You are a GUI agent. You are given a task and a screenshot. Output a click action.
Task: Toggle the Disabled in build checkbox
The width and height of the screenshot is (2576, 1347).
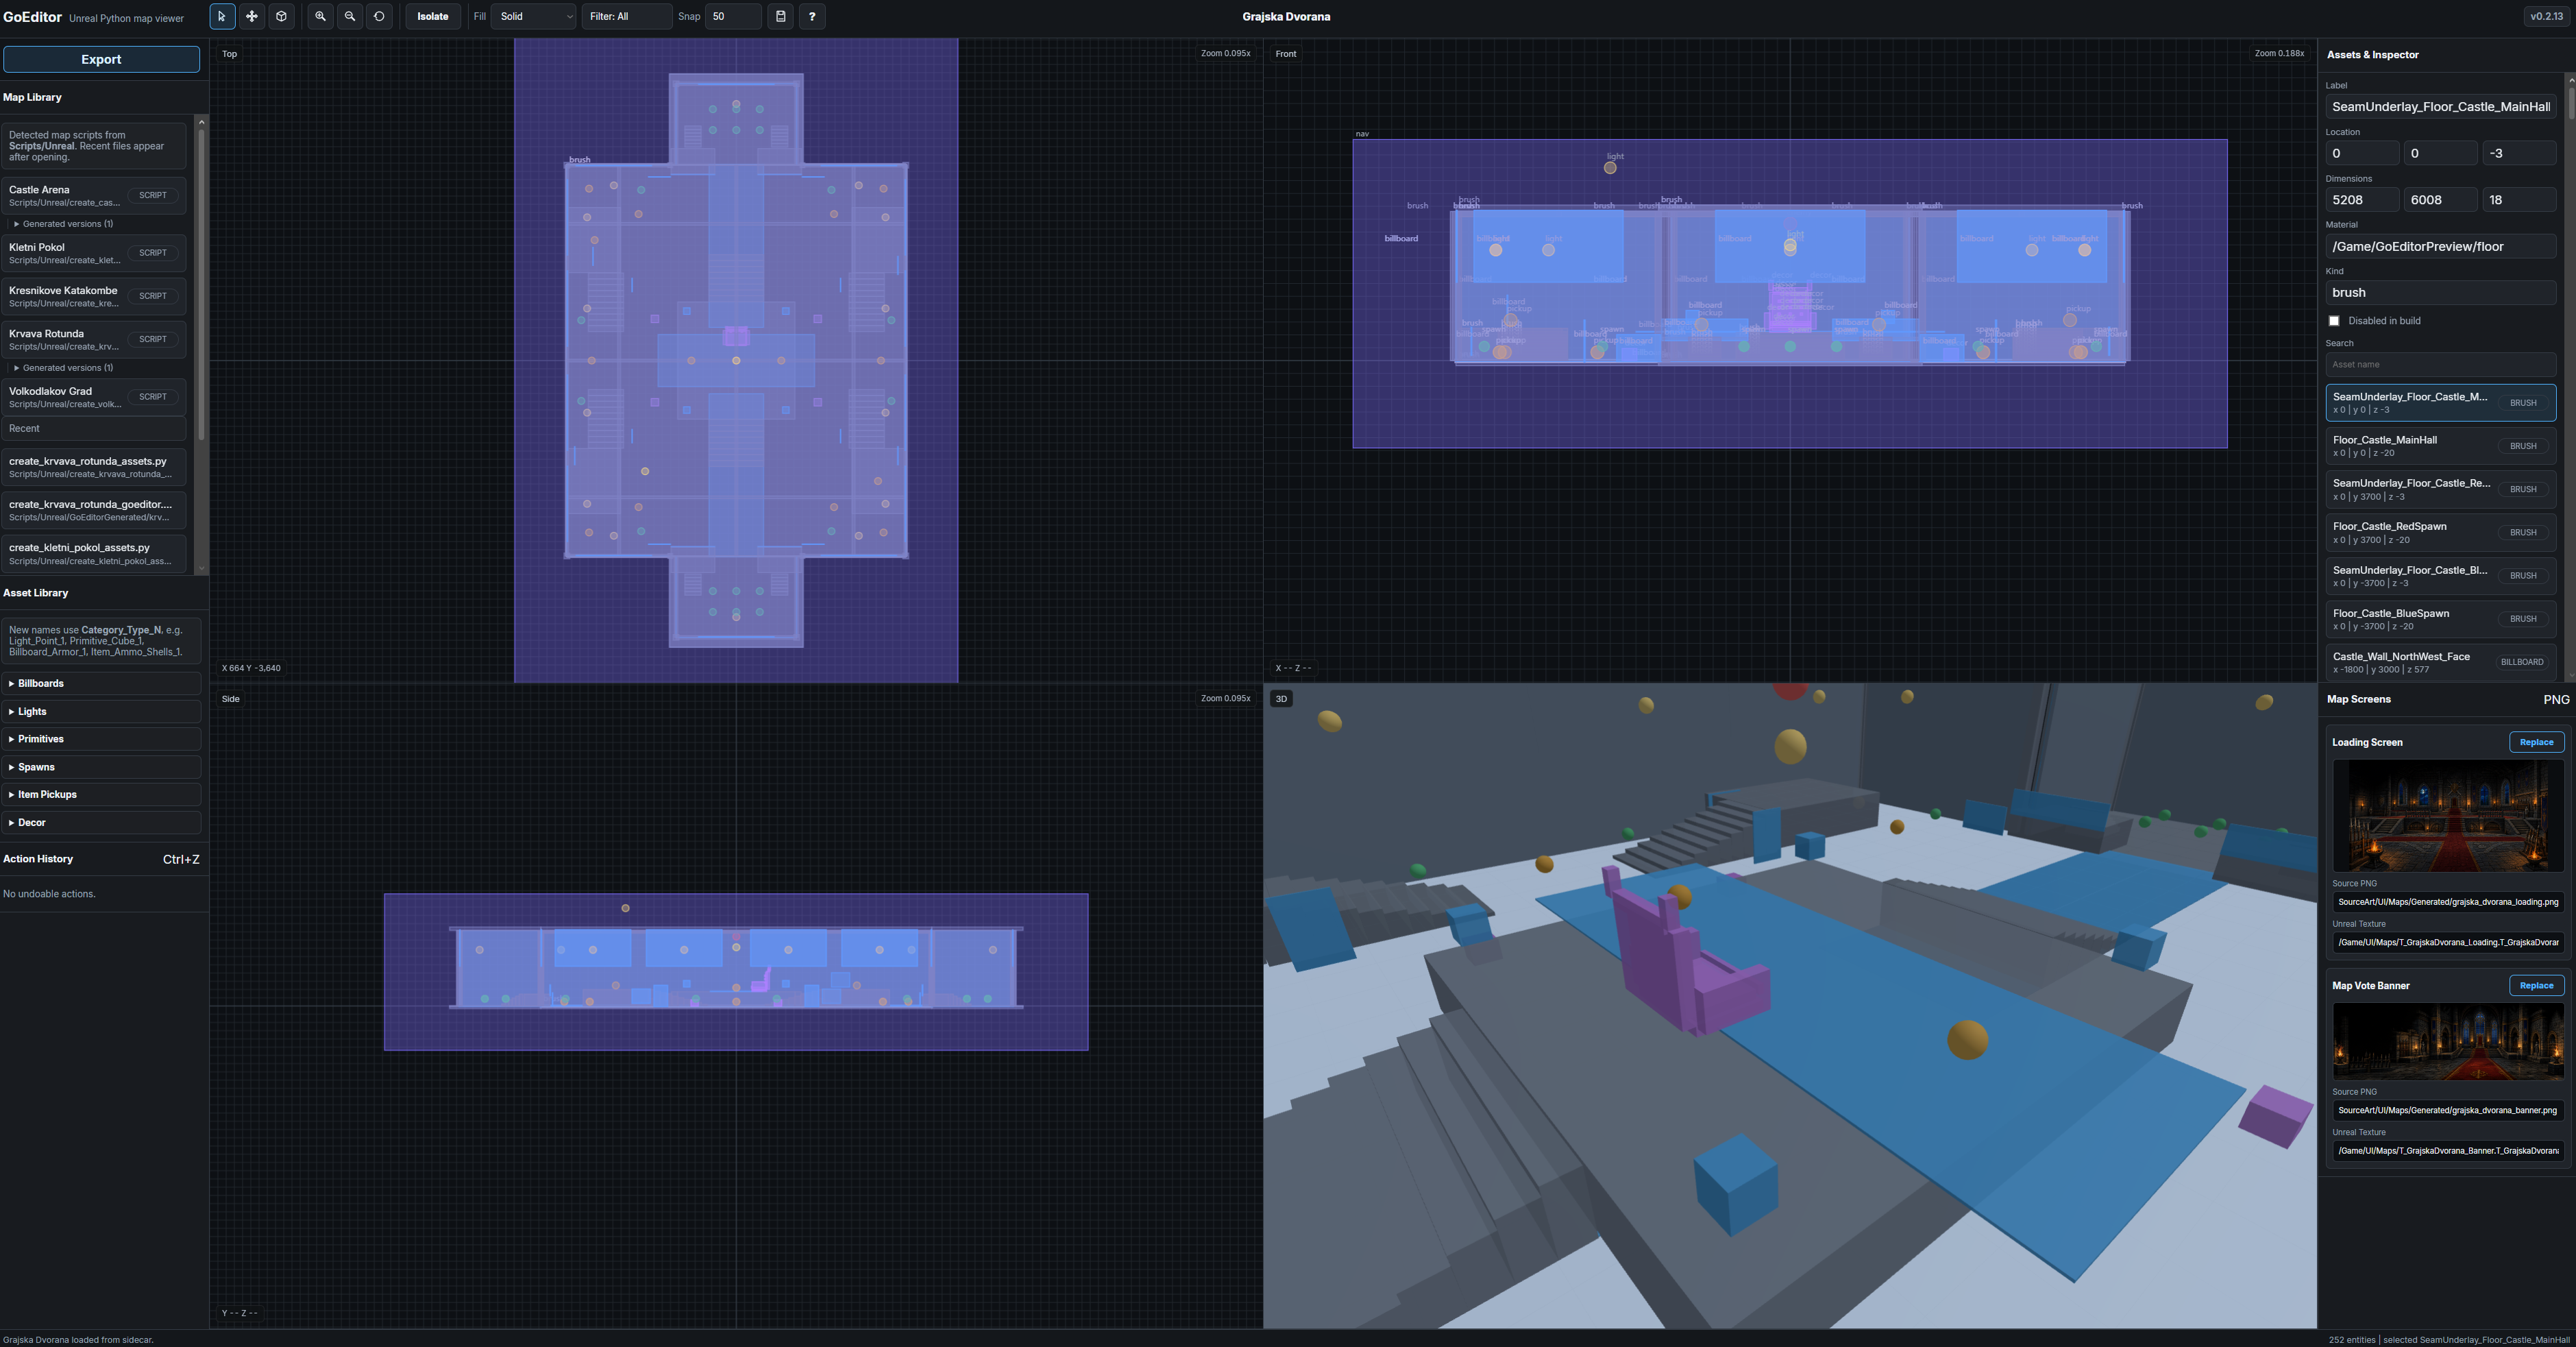tap(2334, 321)
